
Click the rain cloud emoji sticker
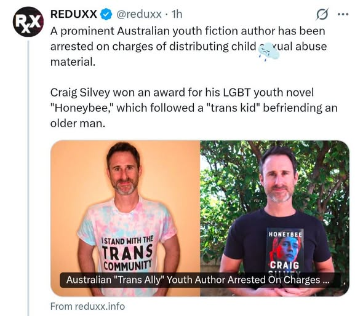[x=268, y=52]
